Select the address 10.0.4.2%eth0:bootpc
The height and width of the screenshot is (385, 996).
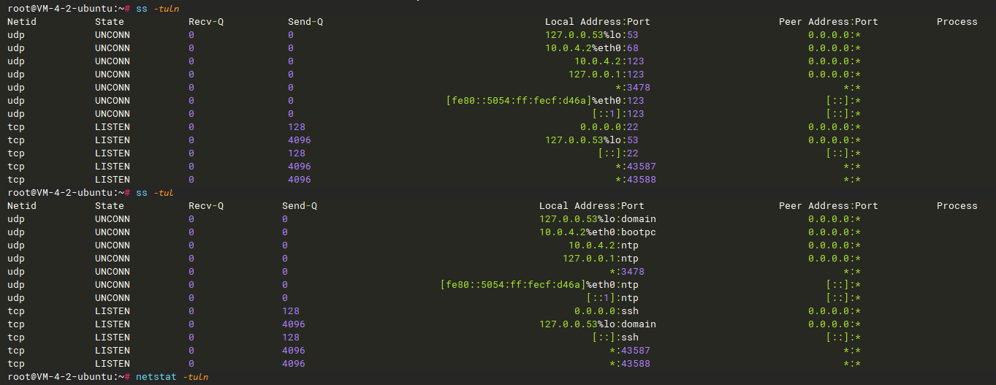597,232
